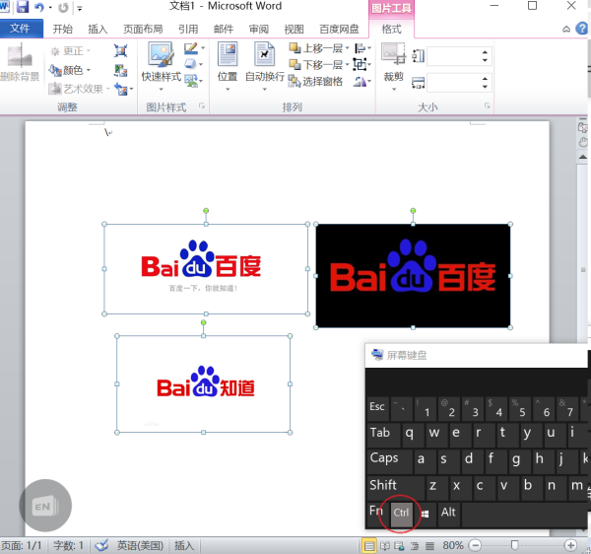Switch to Web Layout view icon

click(x=399, y=545)
